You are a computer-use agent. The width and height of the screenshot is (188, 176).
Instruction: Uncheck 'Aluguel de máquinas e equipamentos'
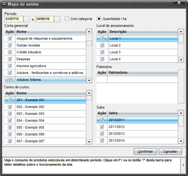[10, 38]
